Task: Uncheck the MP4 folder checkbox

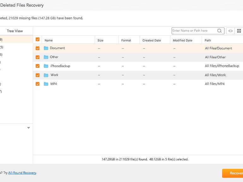Action: [38, 84]
